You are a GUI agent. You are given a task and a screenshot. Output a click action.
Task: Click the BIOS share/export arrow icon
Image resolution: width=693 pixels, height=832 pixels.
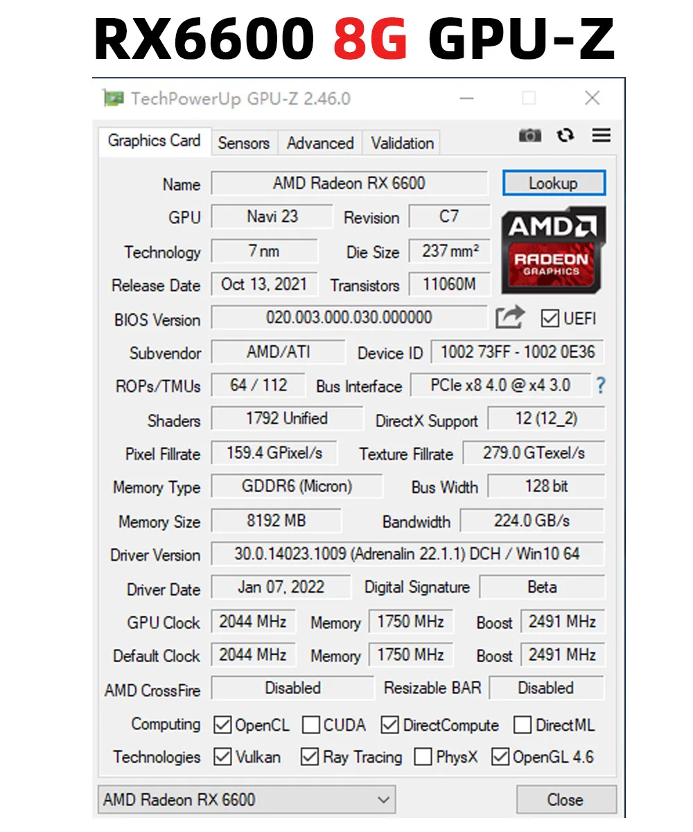pos(511,318)
